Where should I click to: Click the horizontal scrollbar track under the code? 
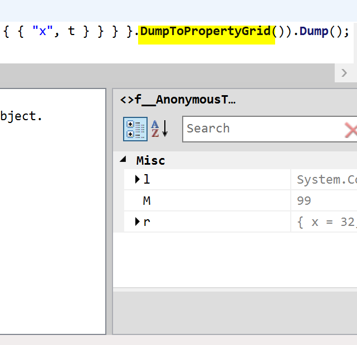pos(167,73)
